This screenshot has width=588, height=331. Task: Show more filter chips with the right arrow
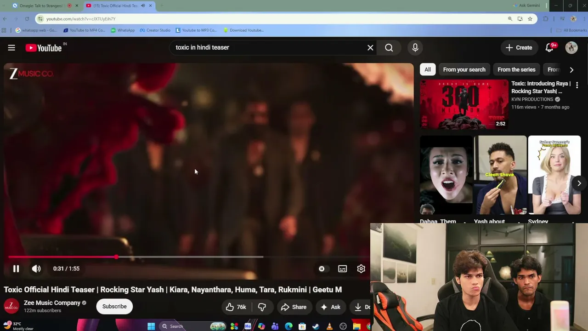(571, 70)
